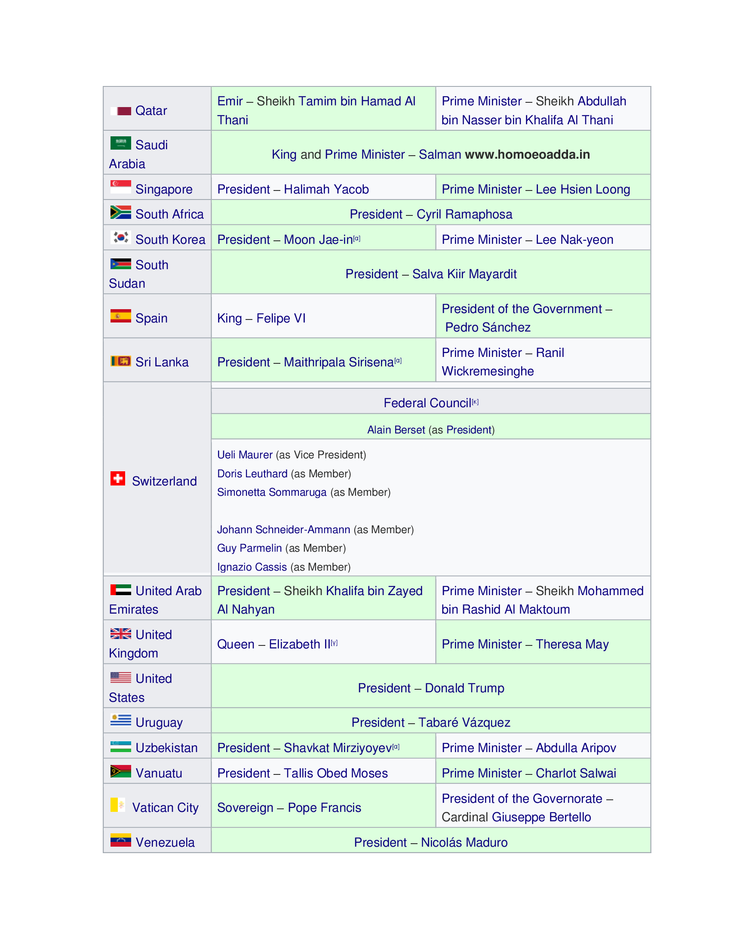Image resolution: width=731 pixels, height=946 pixels.
Task: Open the Cyril Ramaphosa link
Action: (464, 215)
